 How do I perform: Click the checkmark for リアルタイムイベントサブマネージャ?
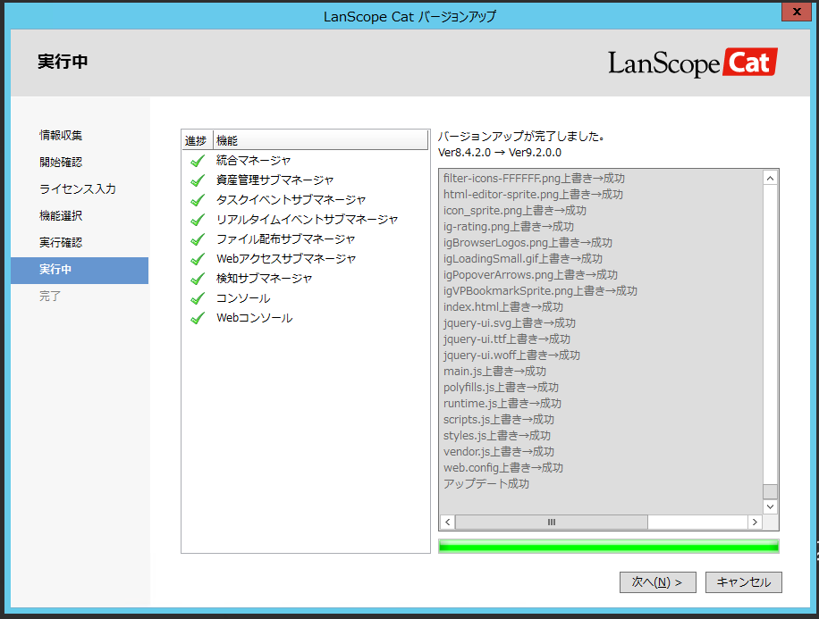pyautogui.click(x=197, y=218)
